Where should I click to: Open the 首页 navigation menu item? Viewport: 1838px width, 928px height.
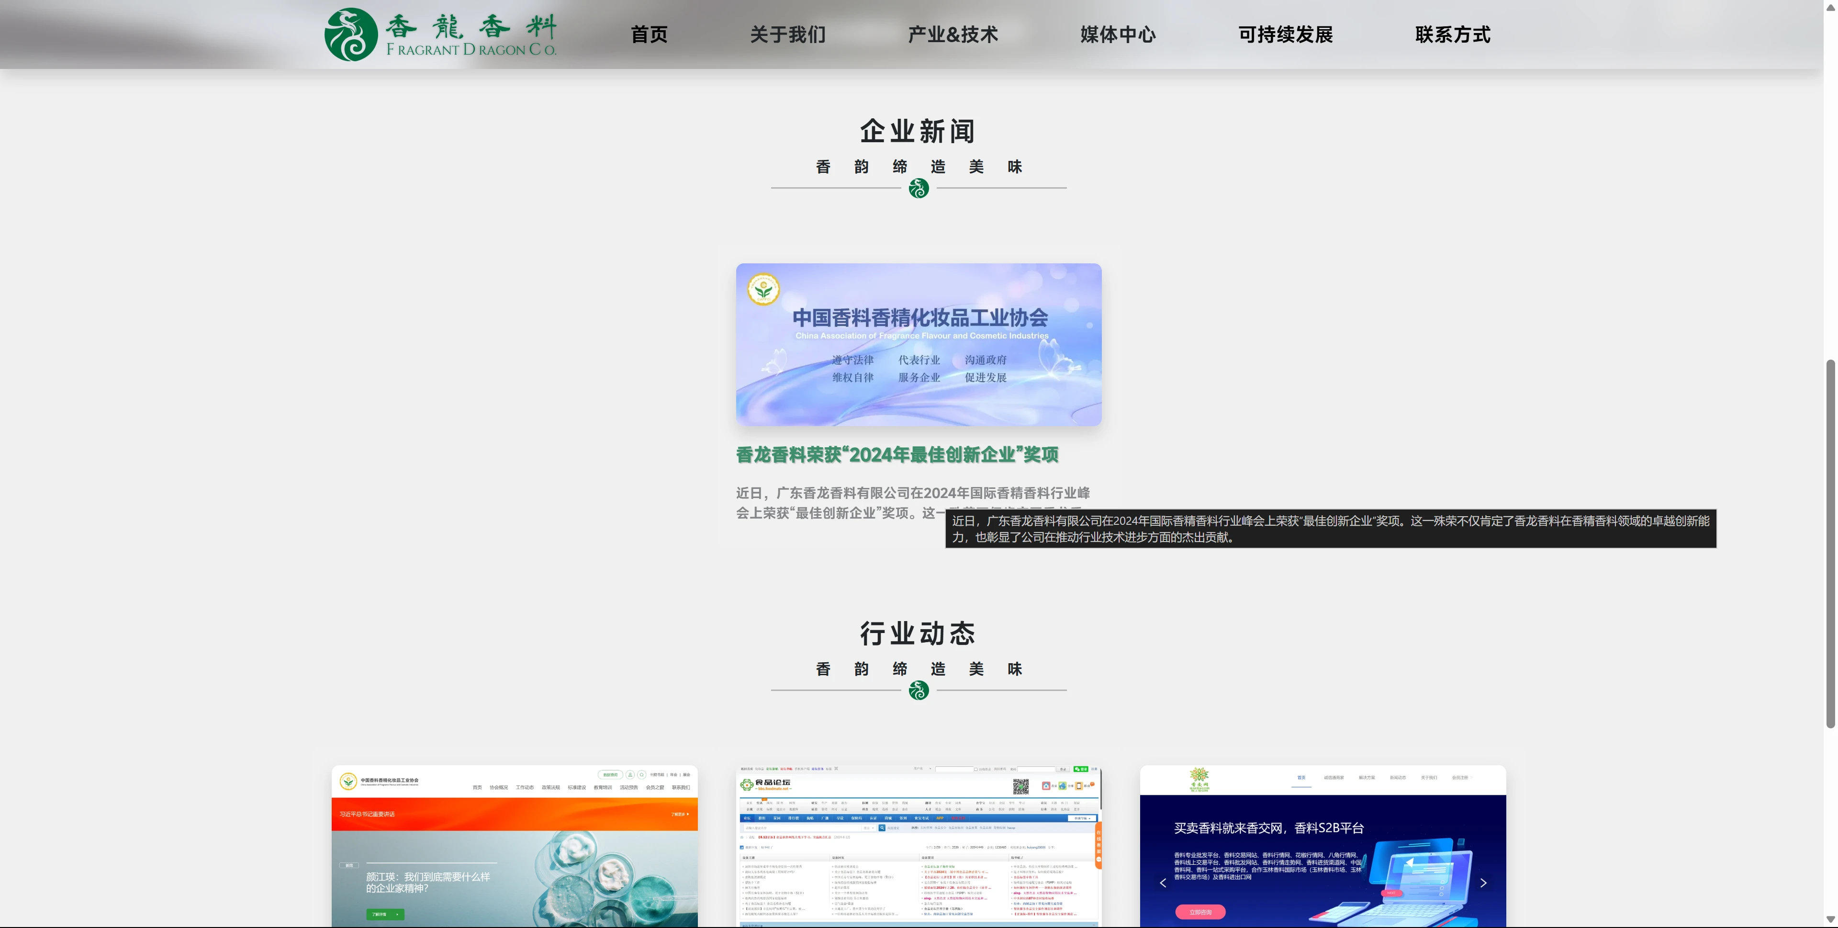[649, 34]
